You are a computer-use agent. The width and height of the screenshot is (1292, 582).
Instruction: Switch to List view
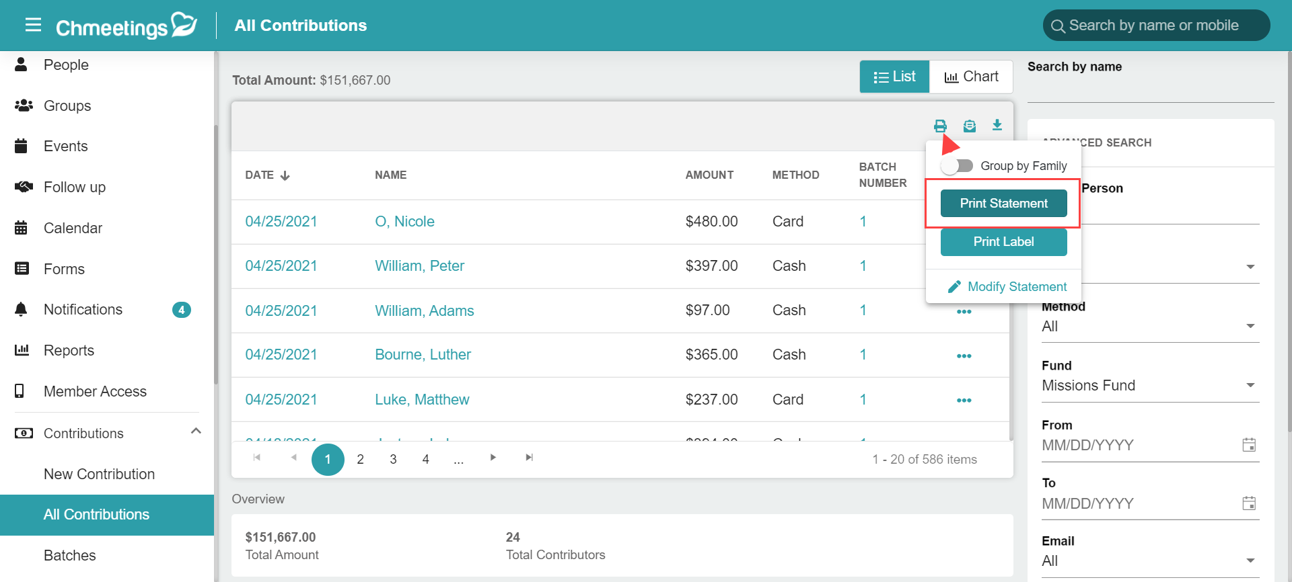pos(894,77)
